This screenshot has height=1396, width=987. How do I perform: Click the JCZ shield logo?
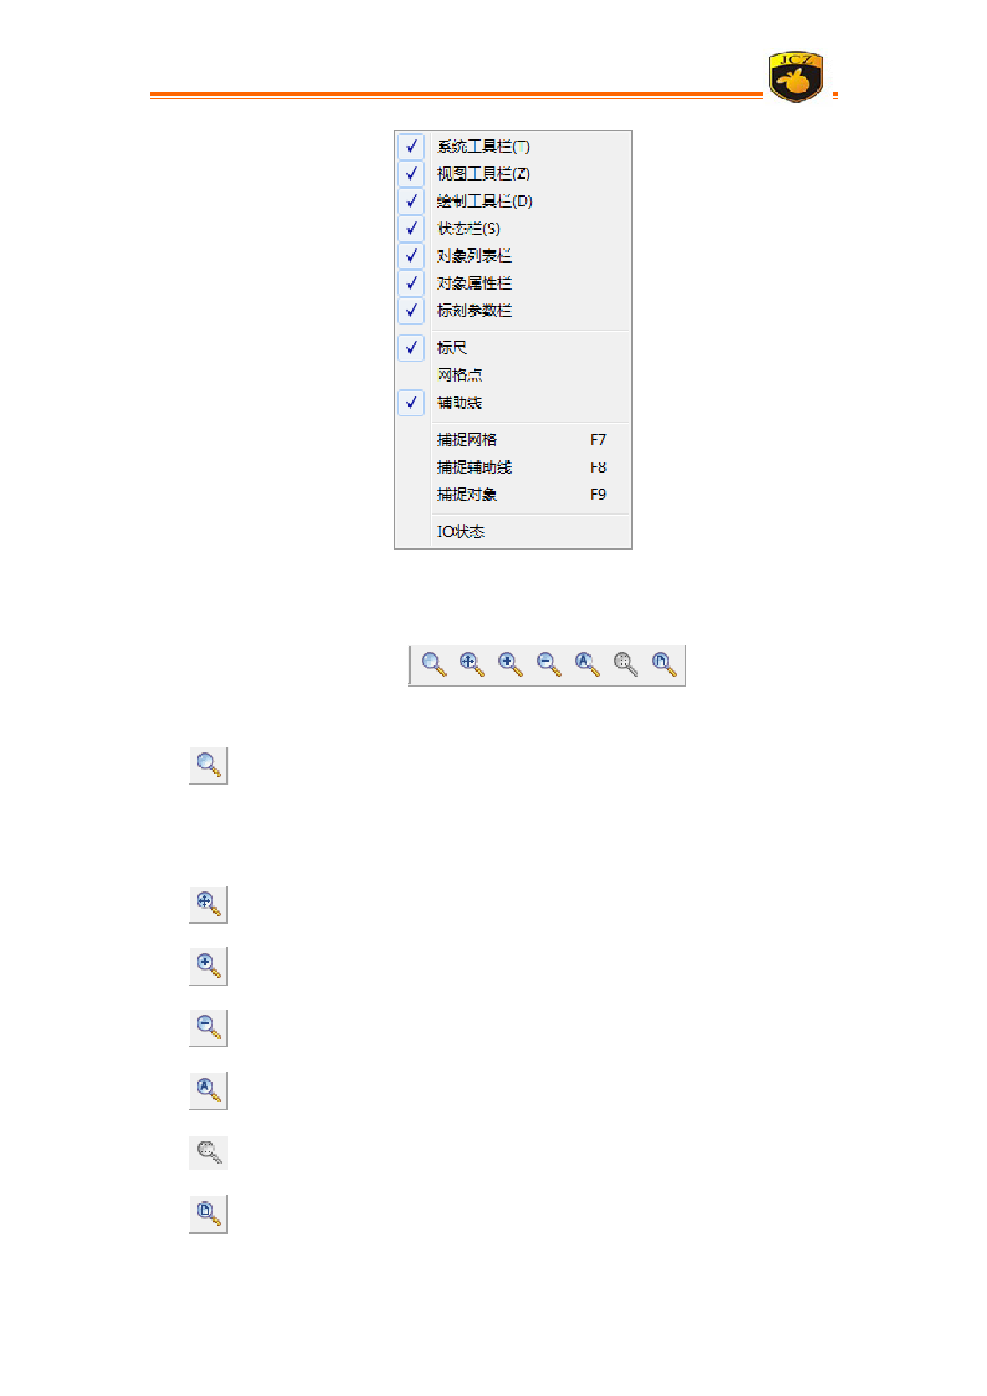[x=795, y=78]
